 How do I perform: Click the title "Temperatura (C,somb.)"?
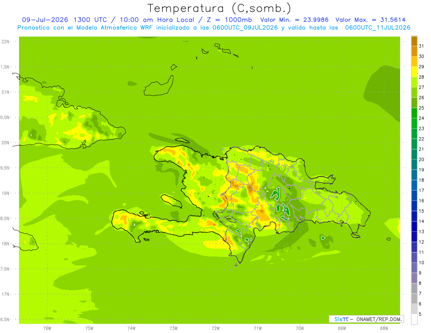point(219,8)
